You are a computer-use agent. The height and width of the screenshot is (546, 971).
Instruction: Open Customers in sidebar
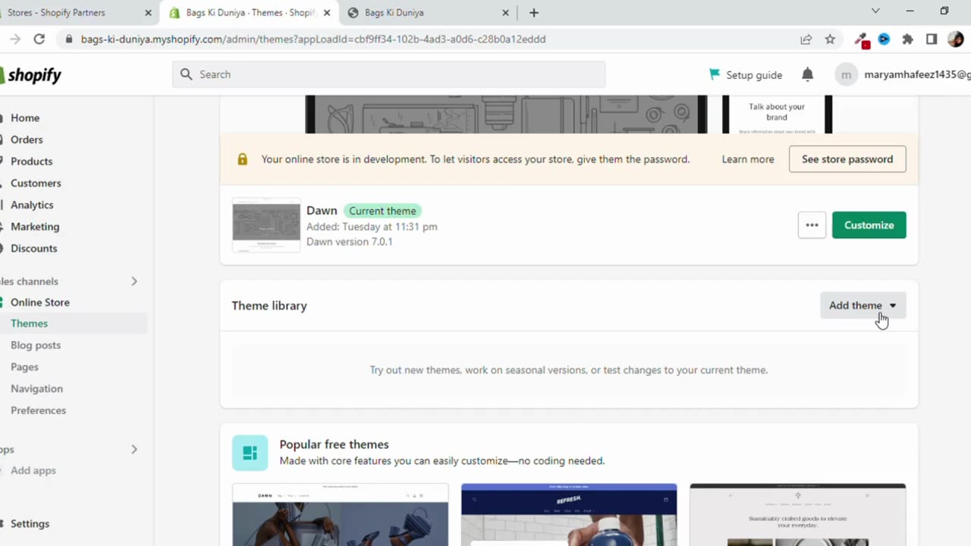point(36,184)
